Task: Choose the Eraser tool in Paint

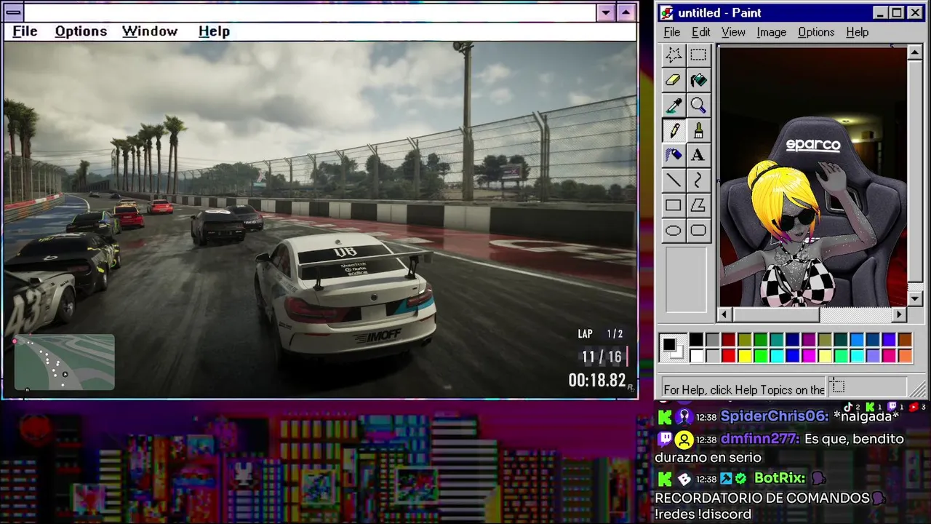Action: (x=674, y=80)
